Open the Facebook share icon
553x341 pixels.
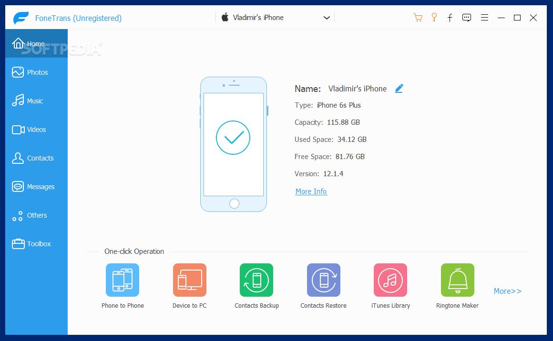450,18
